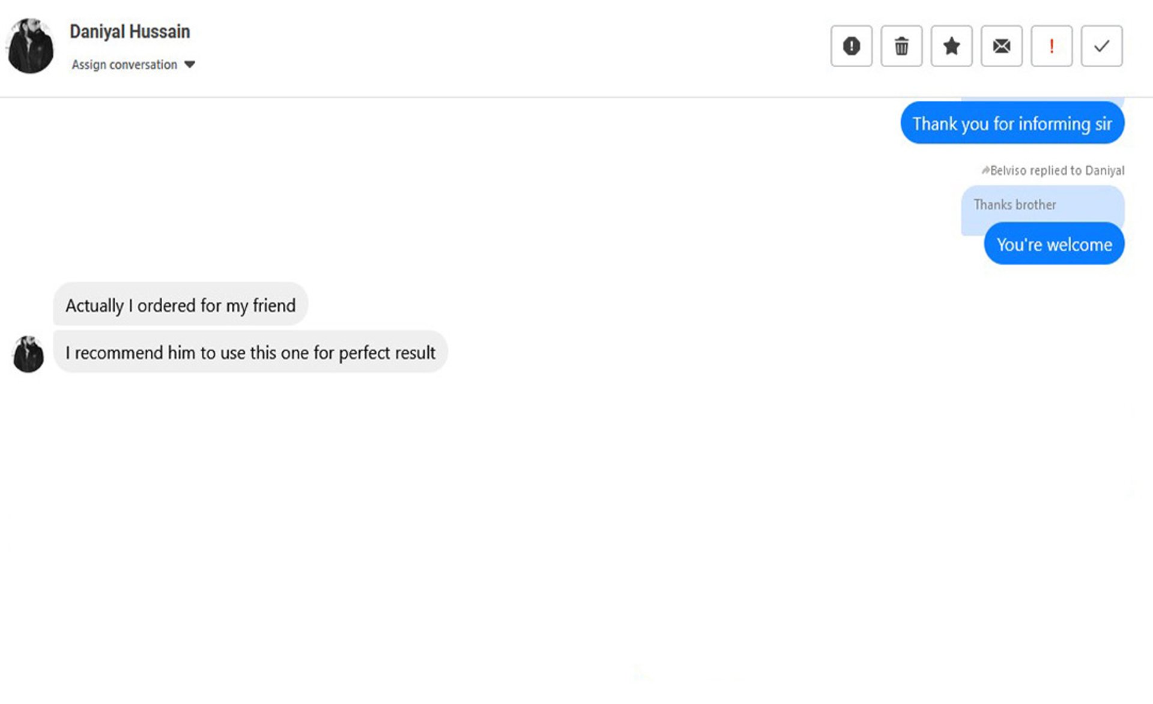
Task: Open sender avatar beside recommendation message
Action: tap(28, 354)
